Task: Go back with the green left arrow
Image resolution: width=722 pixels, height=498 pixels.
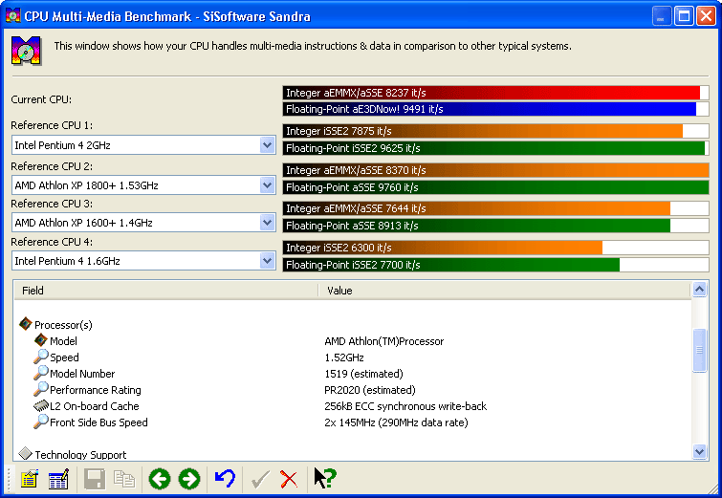Action: point(160,479)
